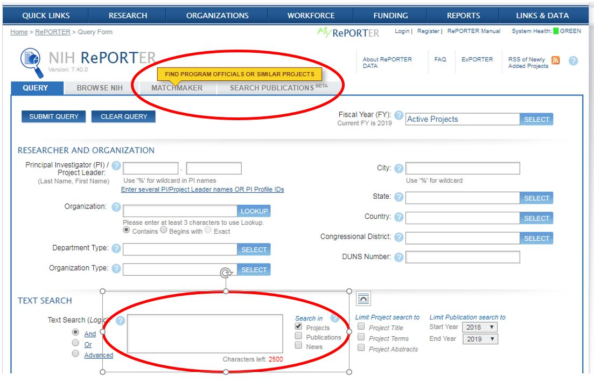Viewport: 594px width, 389px height.
Task: Click SELECT for Department Type
Action: coord(254,250)
